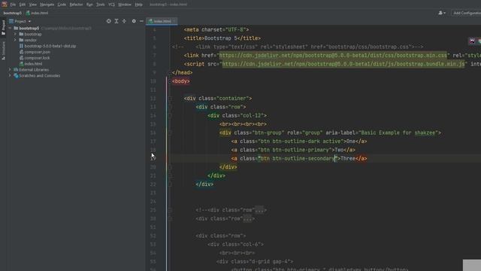Select the index.html editor tab
Viewport: 481px width, 271px height.
click(162, 21)
